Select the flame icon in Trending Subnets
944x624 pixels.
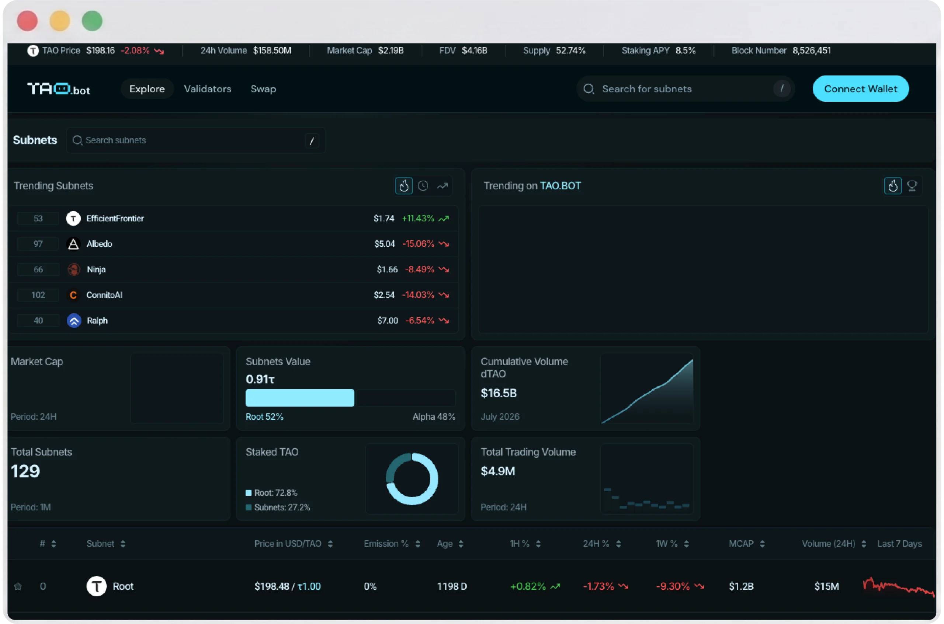[x=404, y=186]
